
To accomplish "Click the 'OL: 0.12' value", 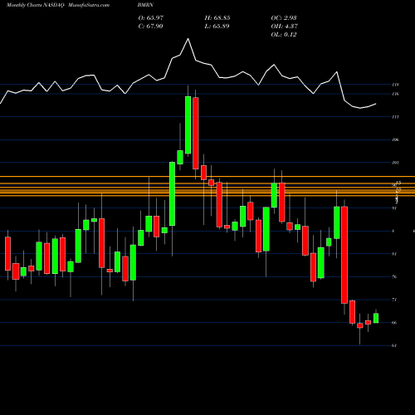I will [284, 35].
